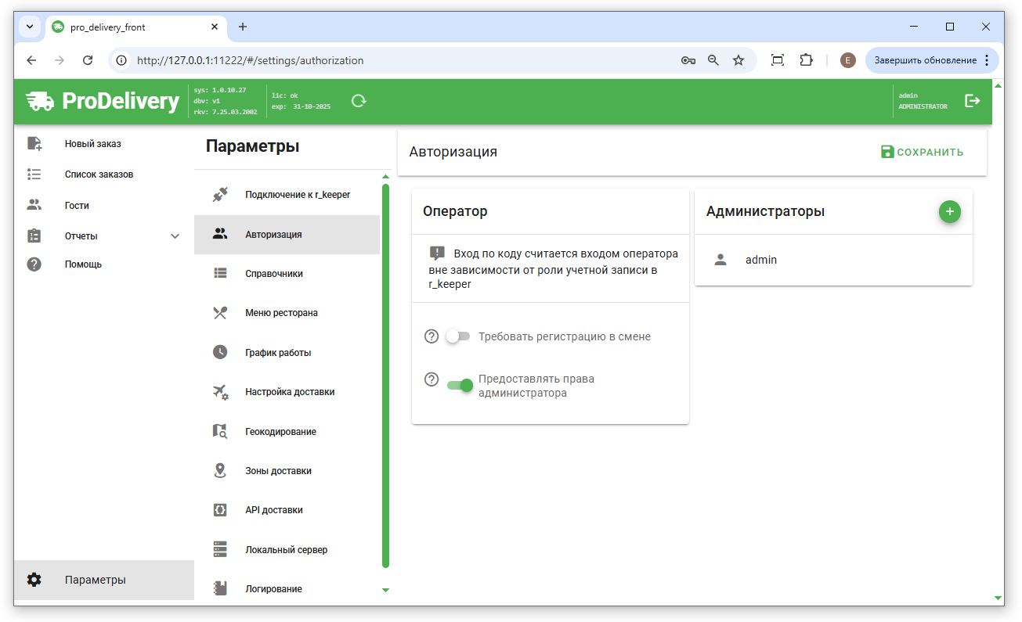Click 'Завершить обновление' browser button

coord(924,60)
